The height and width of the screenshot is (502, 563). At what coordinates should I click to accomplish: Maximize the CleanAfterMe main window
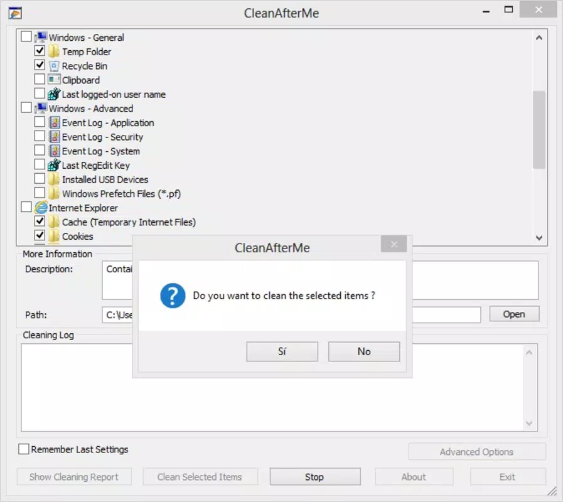point(508,9)
